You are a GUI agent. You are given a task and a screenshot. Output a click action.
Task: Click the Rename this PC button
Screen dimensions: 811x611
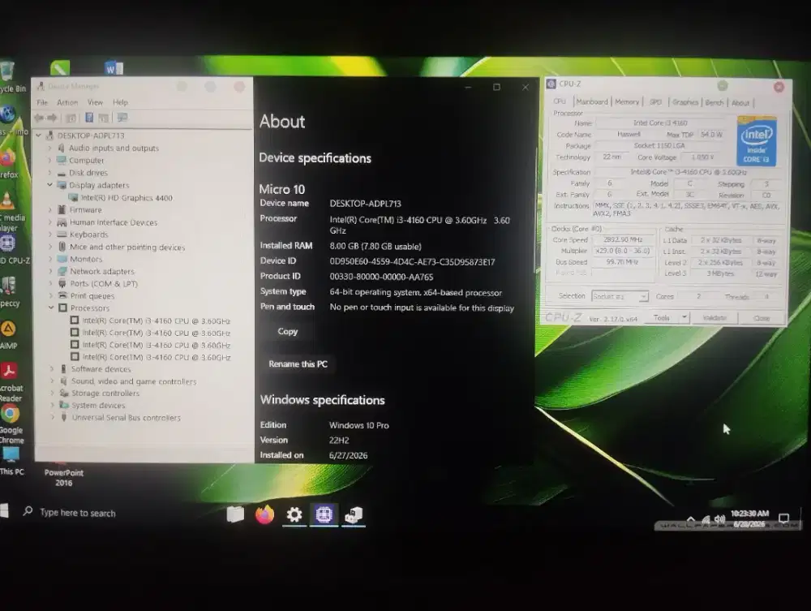point(298,364)
